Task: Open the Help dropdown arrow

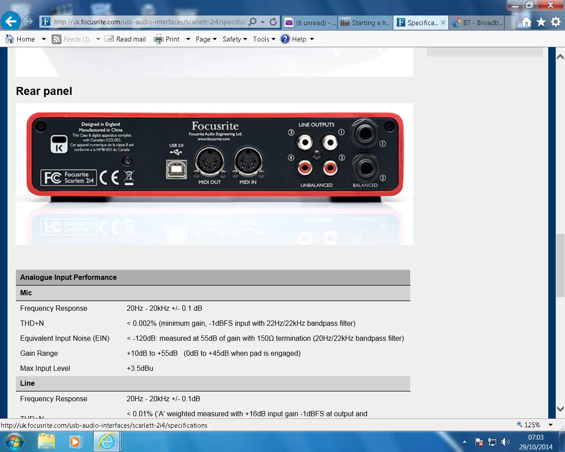Action: (x=312, y=39)
